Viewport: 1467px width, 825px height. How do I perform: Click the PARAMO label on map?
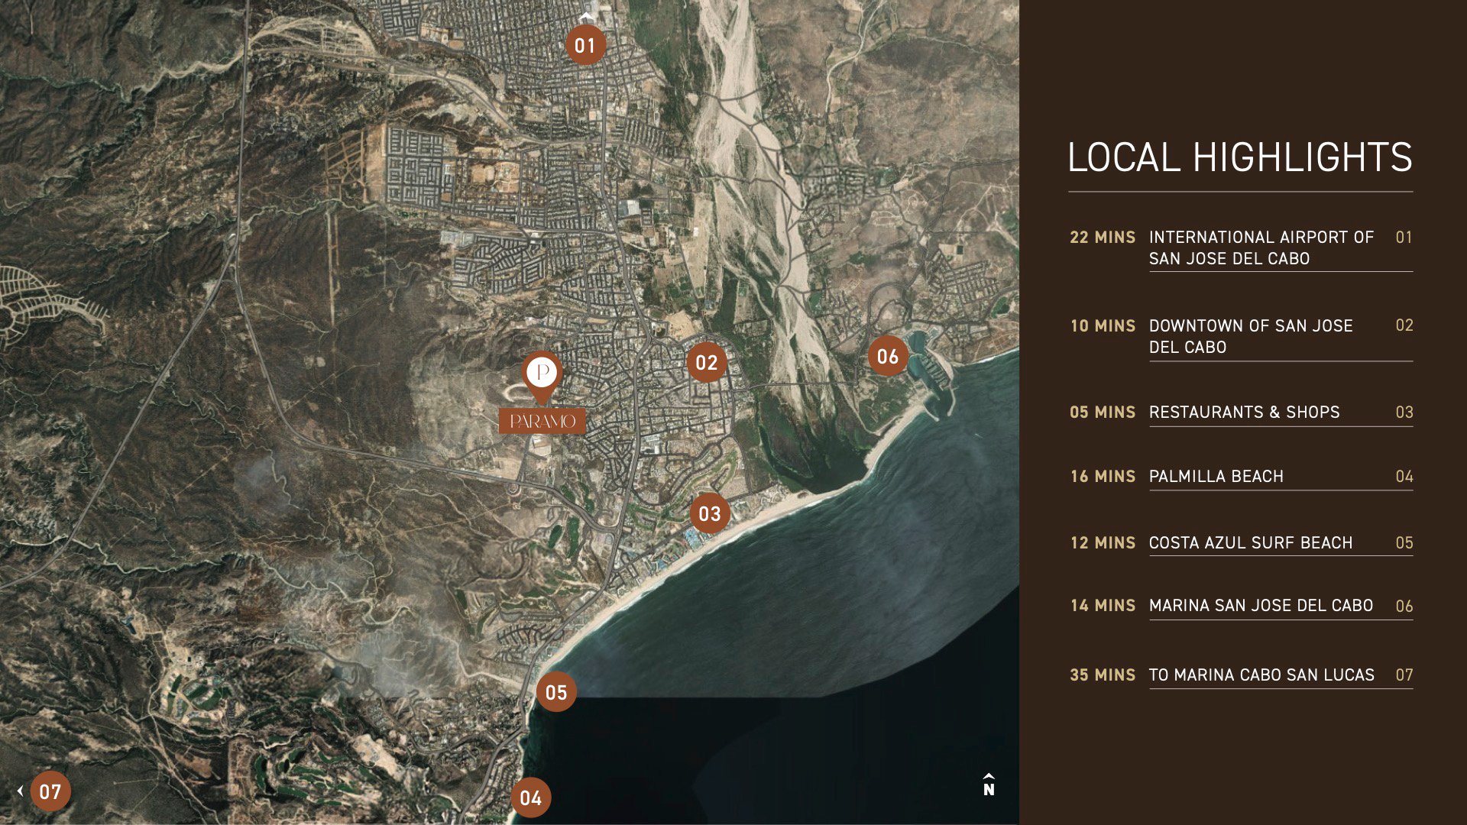point(542,421)
